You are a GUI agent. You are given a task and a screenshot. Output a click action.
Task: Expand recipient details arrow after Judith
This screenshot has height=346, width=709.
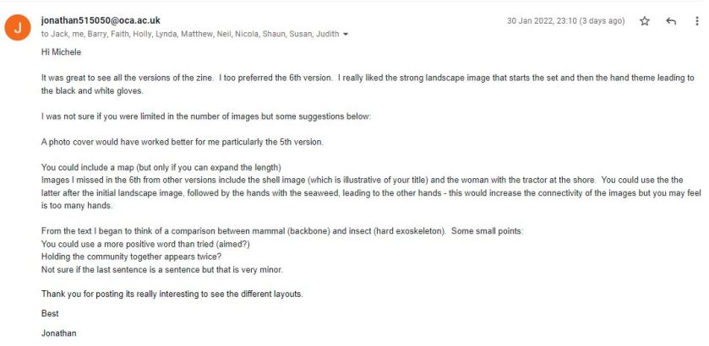tap(346, 35)
